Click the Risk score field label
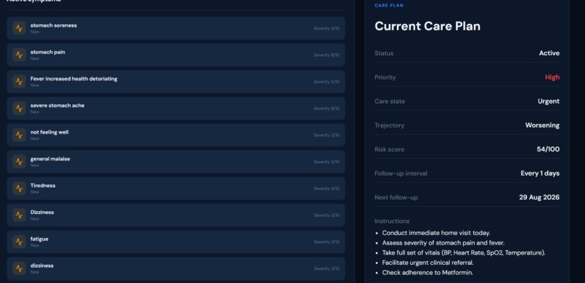585x283 pixels. coord(389,149)
